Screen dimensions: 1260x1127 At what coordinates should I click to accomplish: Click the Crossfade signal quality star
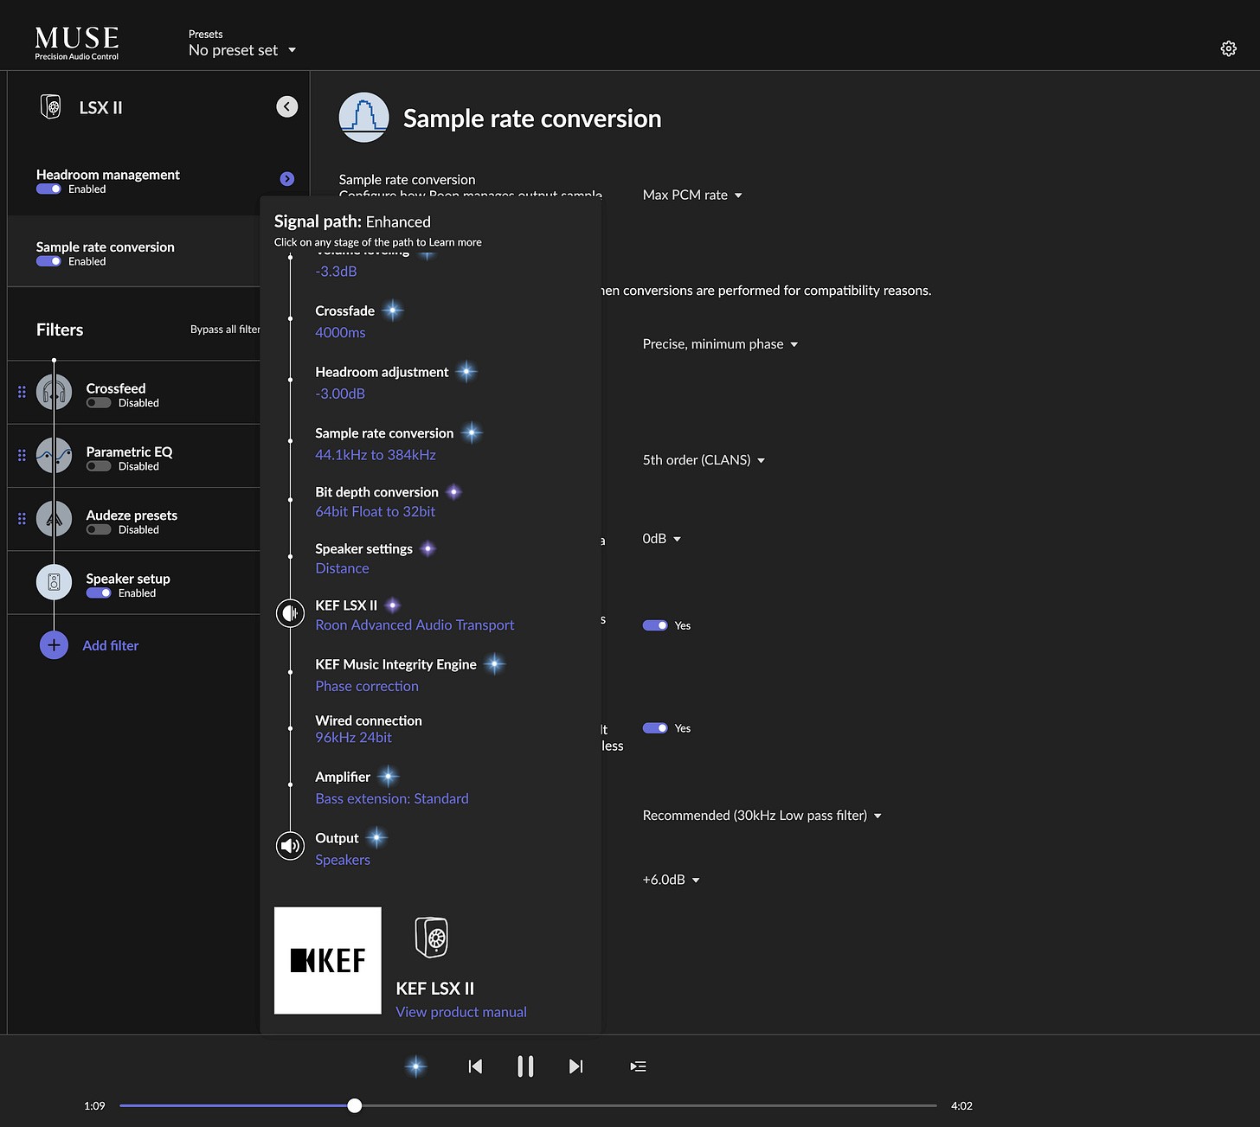click(x=393, y=311)
